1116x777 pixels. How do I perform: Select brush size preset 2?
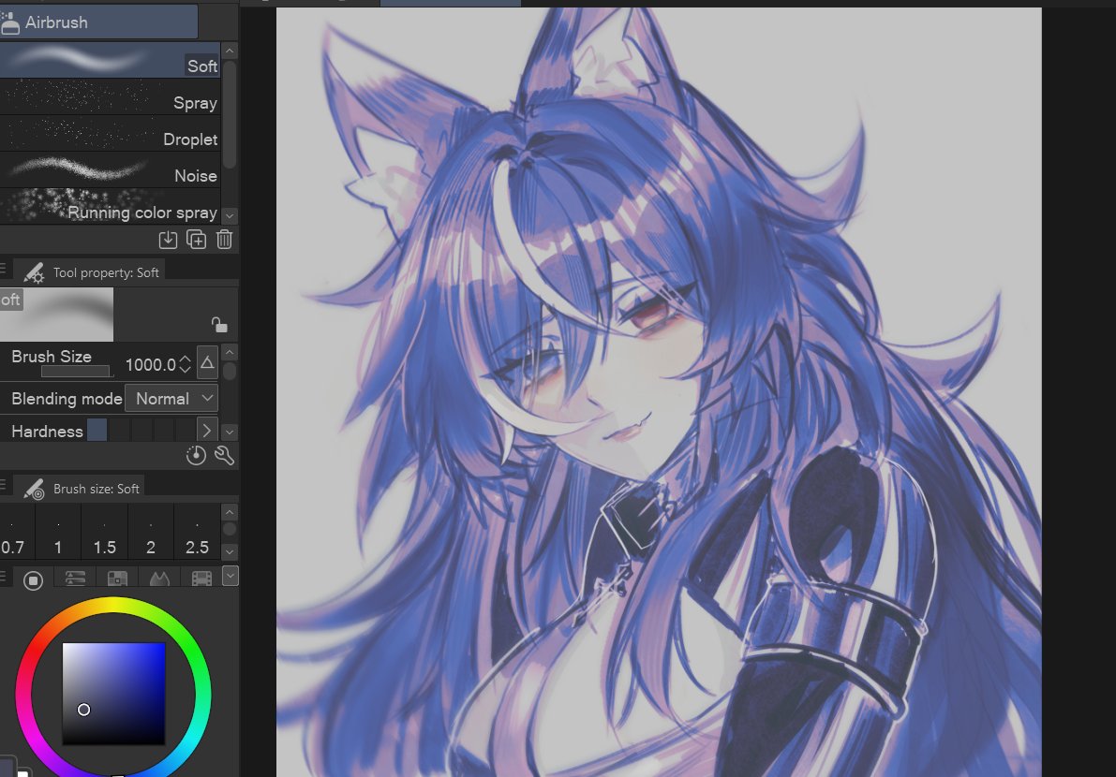pos(151,534)
